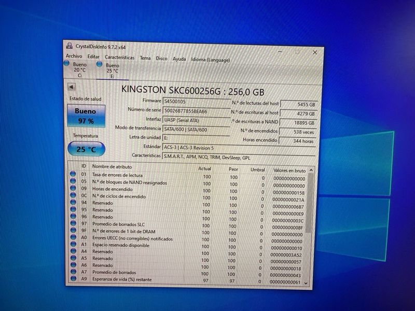
Task: Click host reads value 5455 GB
Action: pyautogui.click(x=299, y=105)
